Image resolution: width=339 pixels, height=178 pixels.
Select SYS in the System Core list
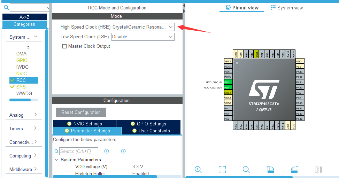pos(21,87)
